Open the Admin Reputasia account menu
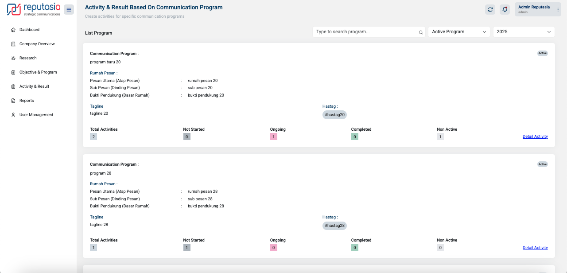 (x=538, y=9)
